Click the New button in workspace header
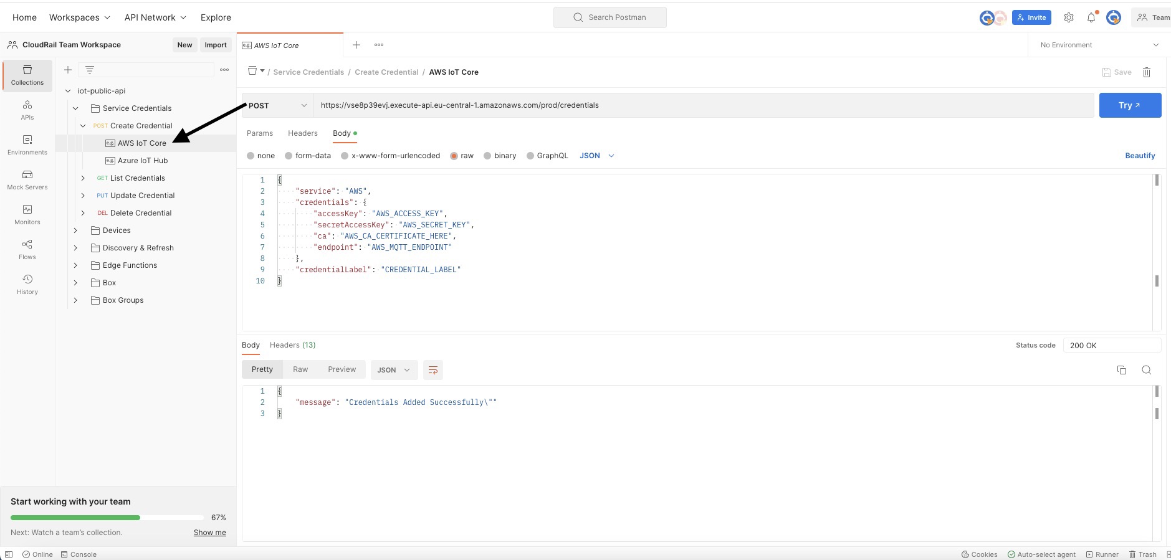Image resolution: width=1171 pixels, height=560 pixels. [x=184, y=45]
